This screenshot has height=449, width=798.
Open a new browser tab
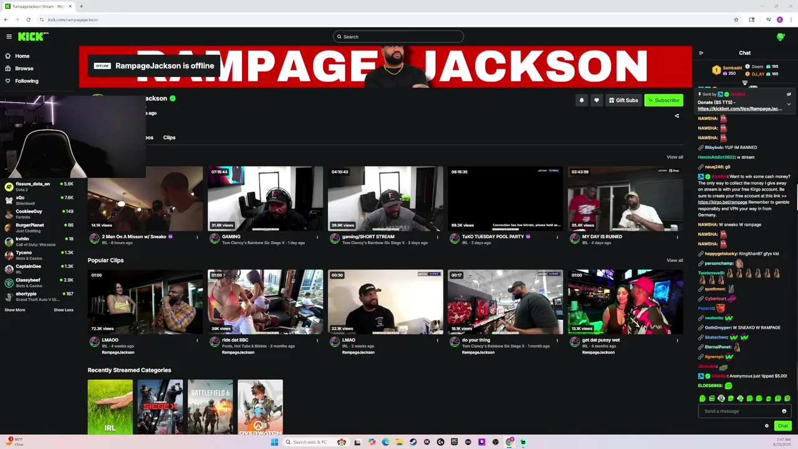[x=81, y=6]
